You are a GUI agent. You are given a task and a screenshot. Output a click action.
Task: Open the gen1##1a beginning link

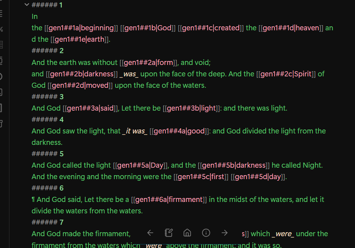tap(81, 28)
